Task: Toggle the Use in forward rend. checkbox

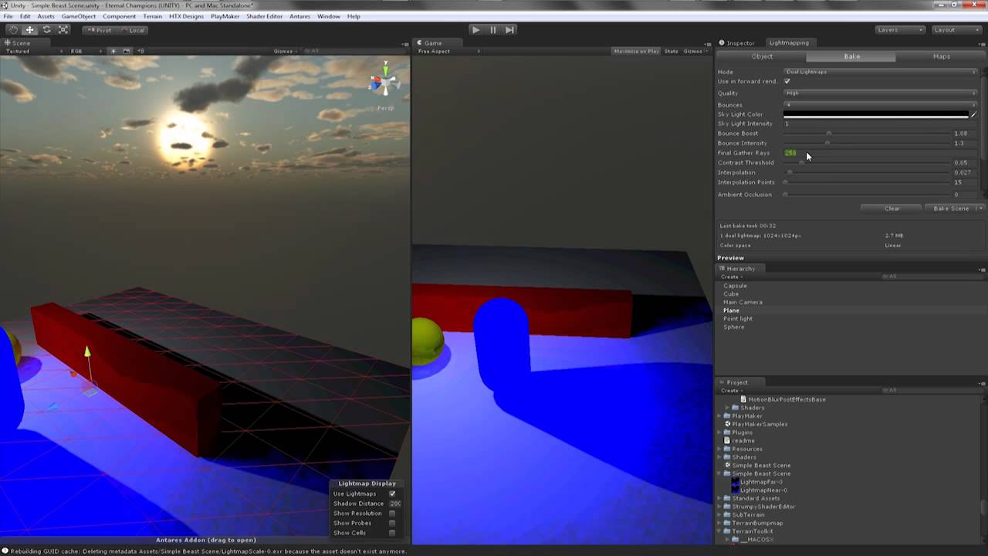Action: [x=787, y=81]
